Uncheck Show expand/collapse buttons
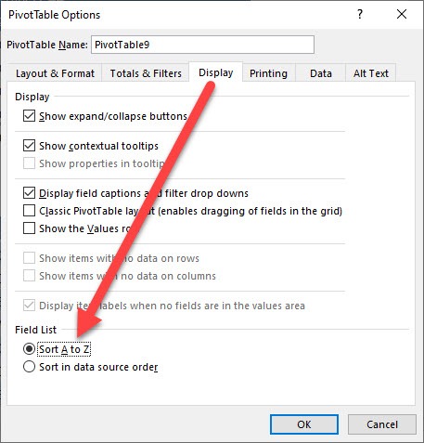This screenshot has height=443, width=424. 29,116
